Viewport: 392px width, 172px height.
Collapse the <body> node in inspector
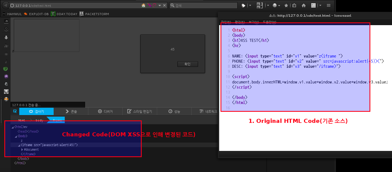pyautogui.click(x=16, y=136)
